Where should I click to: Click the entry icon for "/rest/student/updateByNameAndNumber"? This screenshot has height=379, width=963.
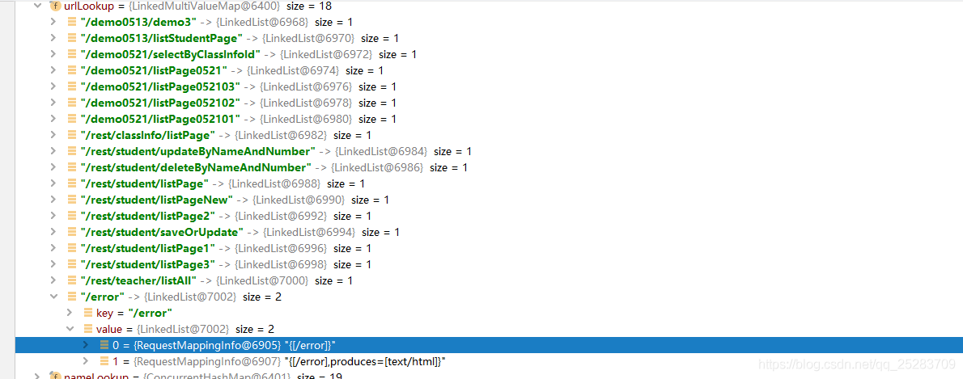point(72,151)
